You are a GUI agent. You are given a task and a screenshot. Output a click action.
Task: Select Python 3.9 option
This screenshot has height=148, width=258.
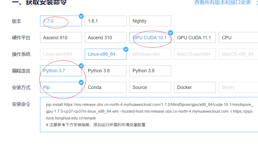tap(150, 71)
